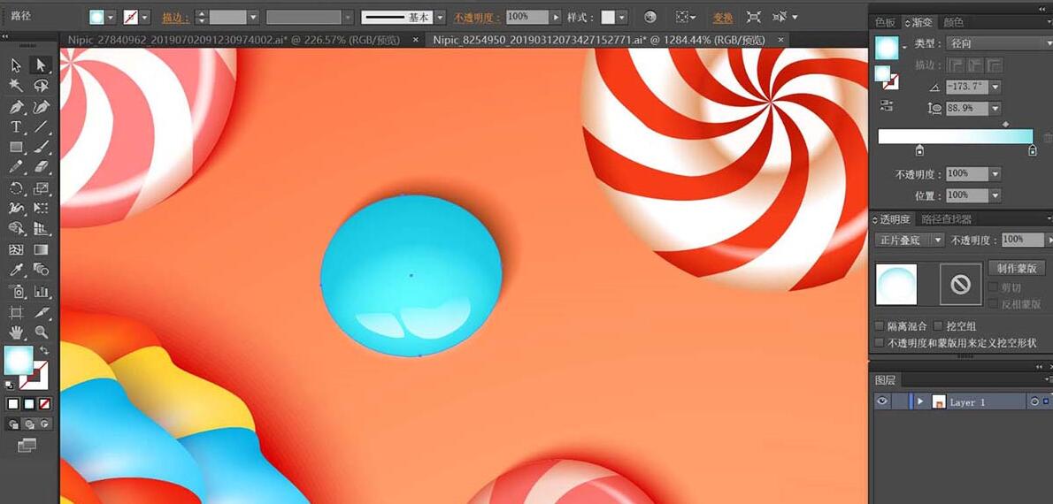
Task: Enable the 隔离混合 checkbox
Action: click(x=879, y=326)
